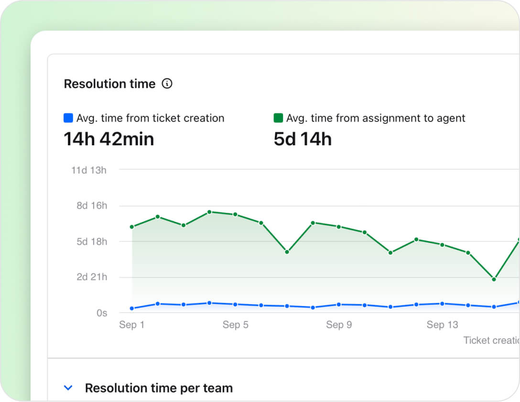Click the Sep 9 axis label
The image size is (520, 402).
click(339, 325)
